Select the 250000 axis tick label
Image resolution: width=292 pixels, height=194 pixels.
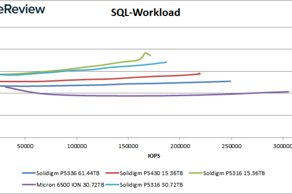pos(232,146)
